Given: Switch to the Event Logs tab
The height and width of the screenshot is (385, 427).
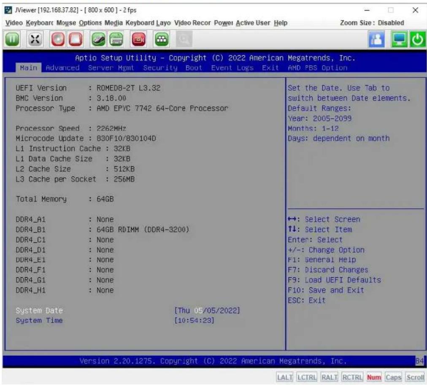Looking at the screenshot, I should tap(232, 68).
